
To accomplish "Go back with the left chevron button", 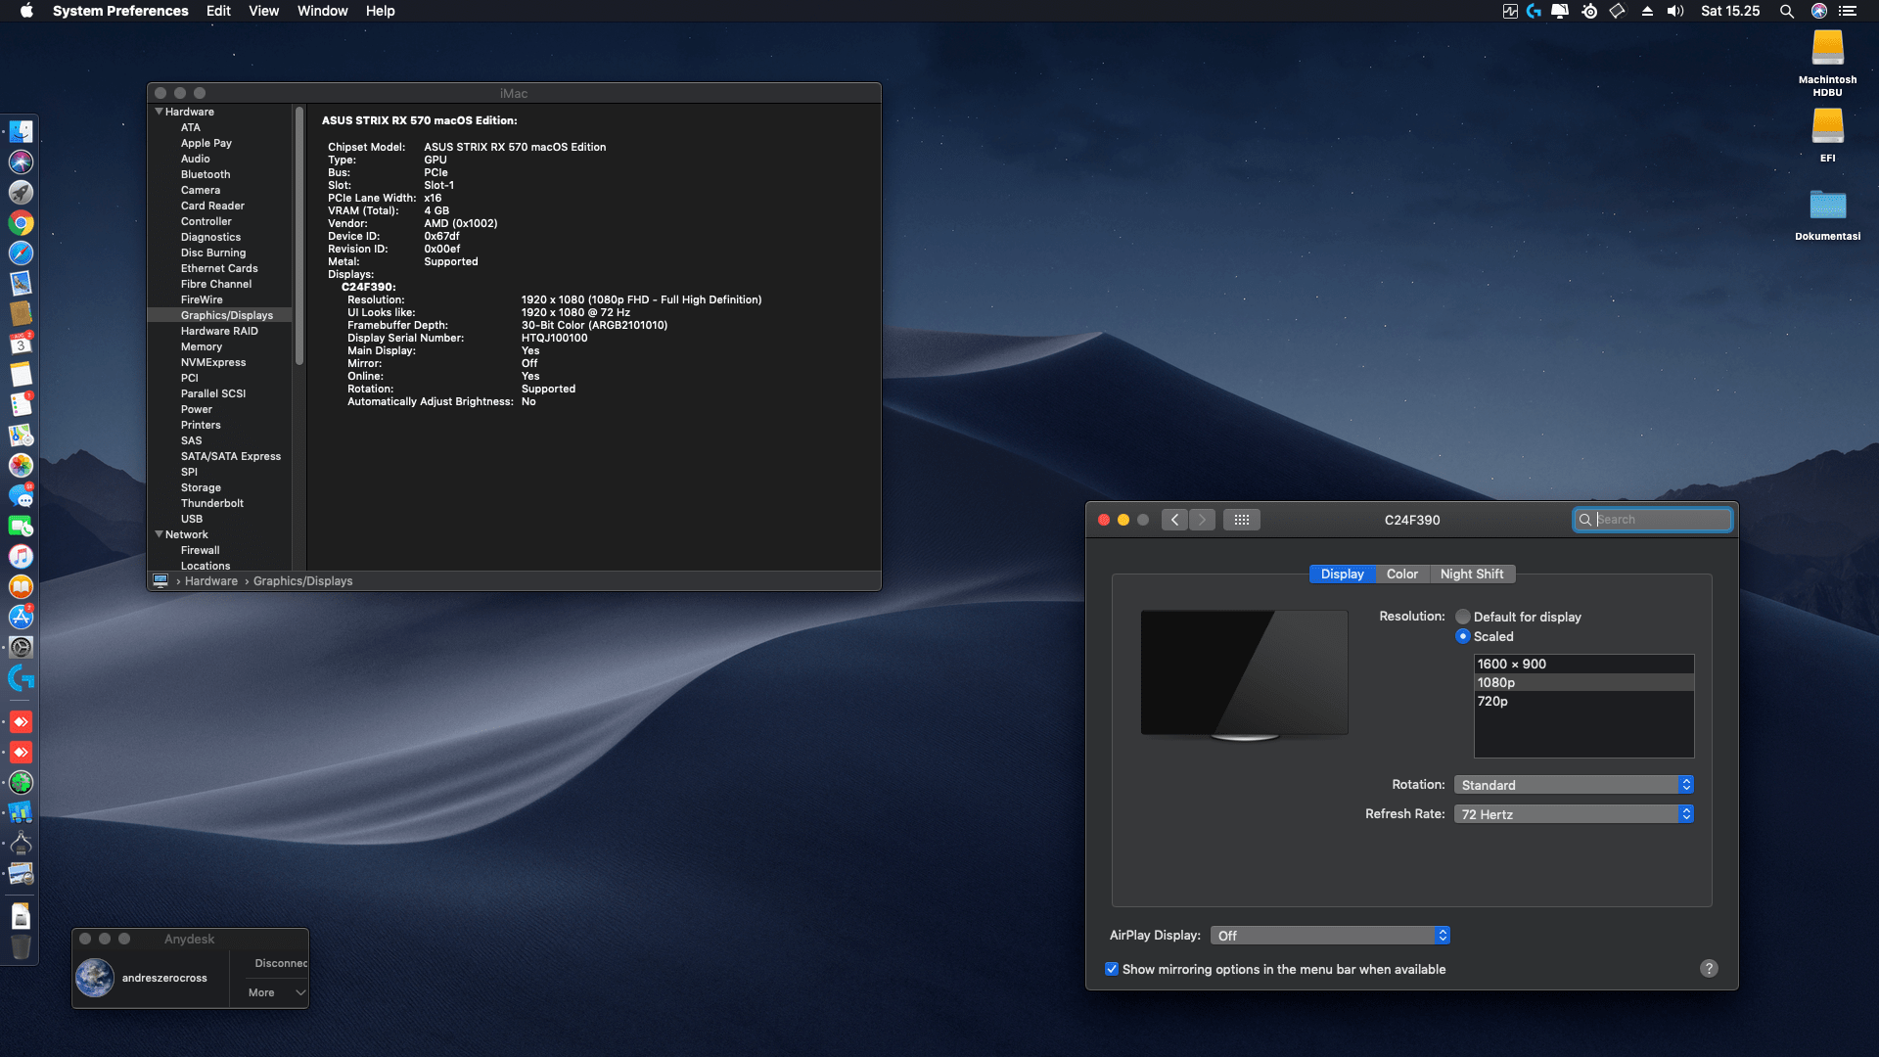I will [x=1175, y=520].
